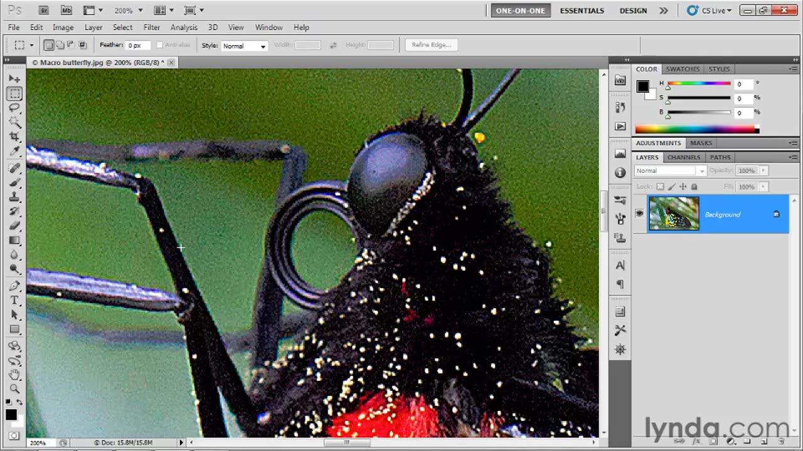Viewport: 803px width, 451px height.
Task: Open the Filter menu
Action: 152,28
